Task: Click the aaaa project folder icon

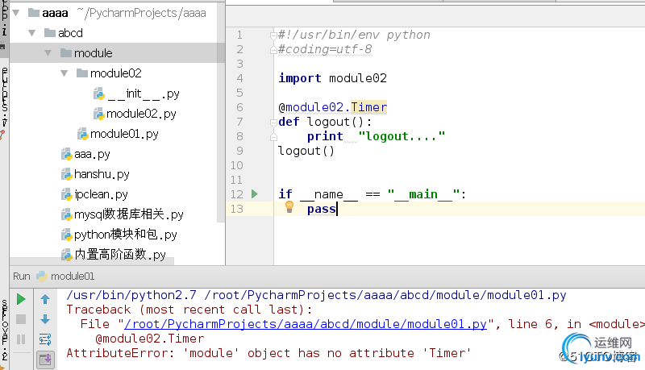Action: 34,13
